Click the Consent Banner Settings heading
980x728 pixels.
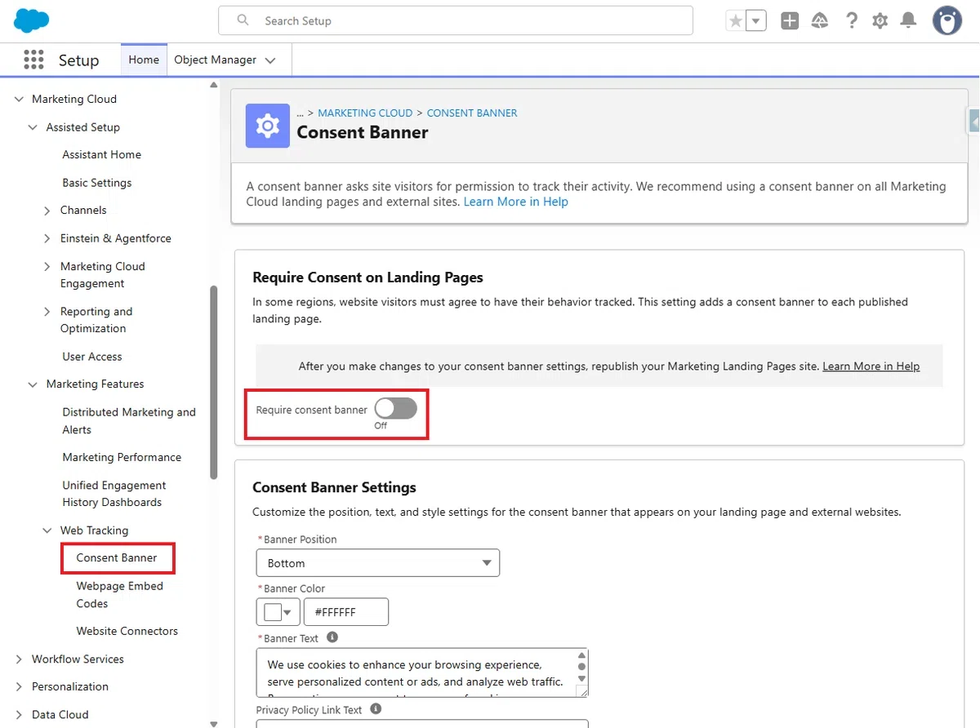[x=334, y=487]
